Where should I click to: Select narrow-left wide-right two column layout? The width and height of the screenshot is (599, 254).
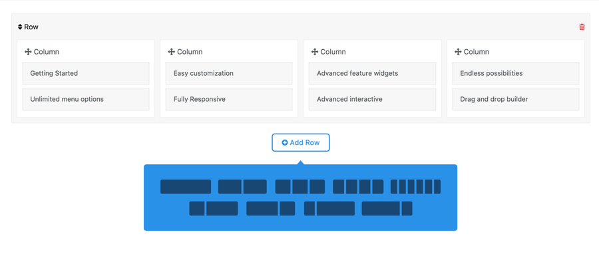214,209
